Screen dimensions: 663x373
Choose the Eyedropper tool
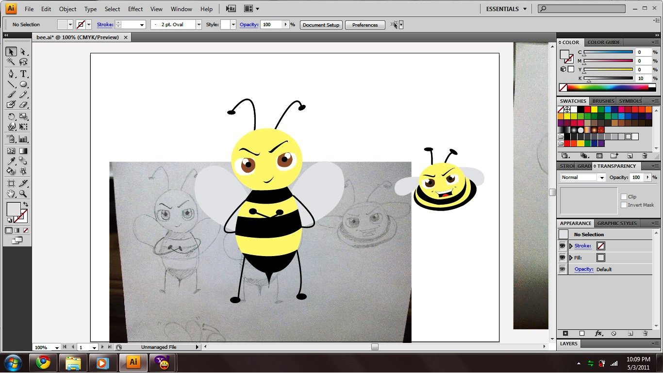pyautogui.click(x=11, y=162)
